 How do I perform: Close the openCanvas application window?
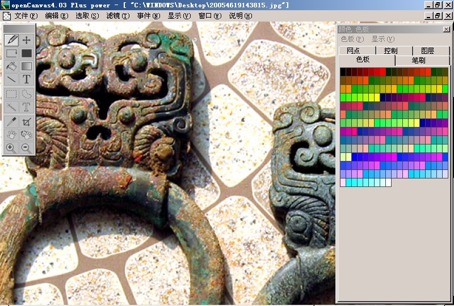448,5
